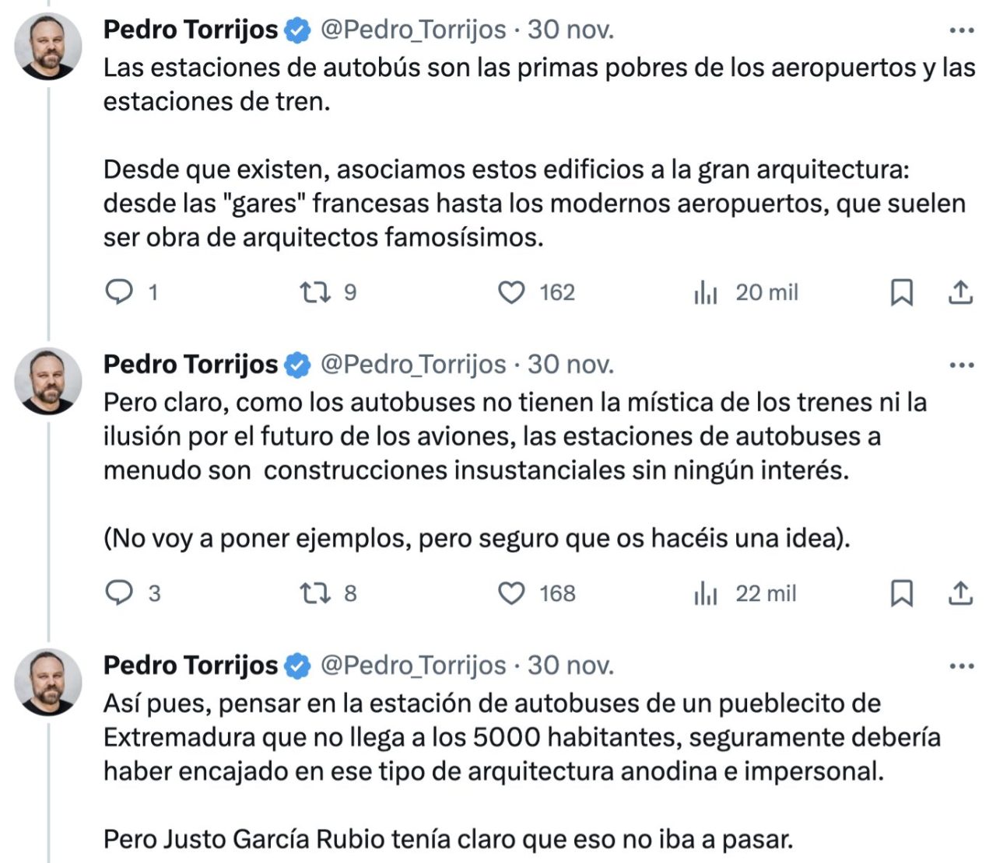Open more options menu on third tweet
Screen dimensions: 996x863
tap(962, 666)
